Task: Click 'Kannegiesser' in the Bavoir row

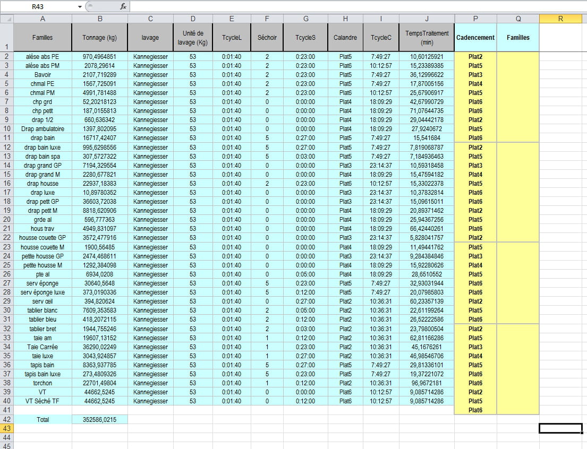Action: point(150,74)
